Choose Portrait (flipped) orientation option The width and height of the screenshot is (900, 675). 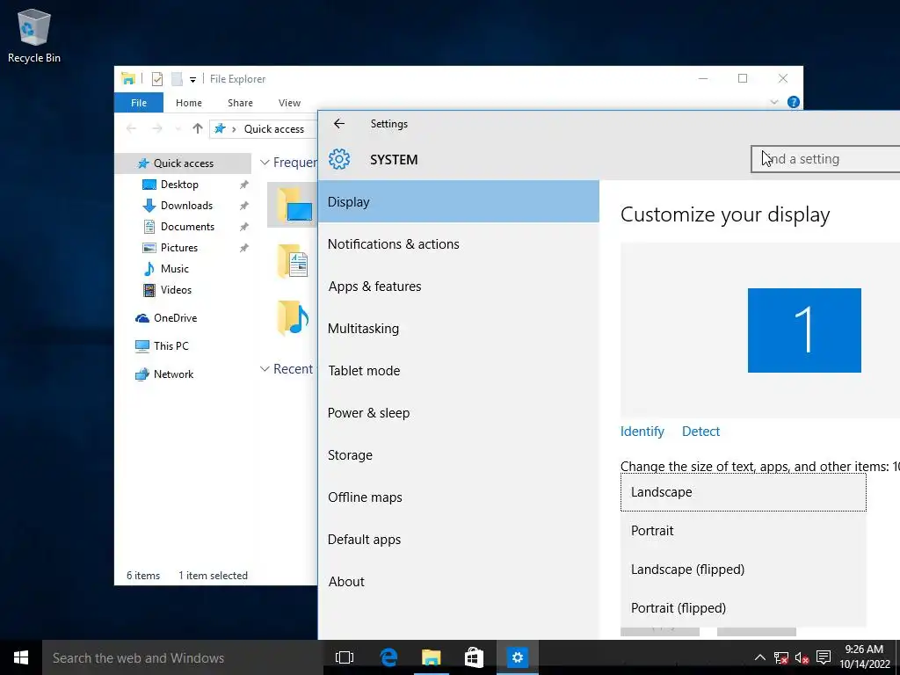(744, 608)
